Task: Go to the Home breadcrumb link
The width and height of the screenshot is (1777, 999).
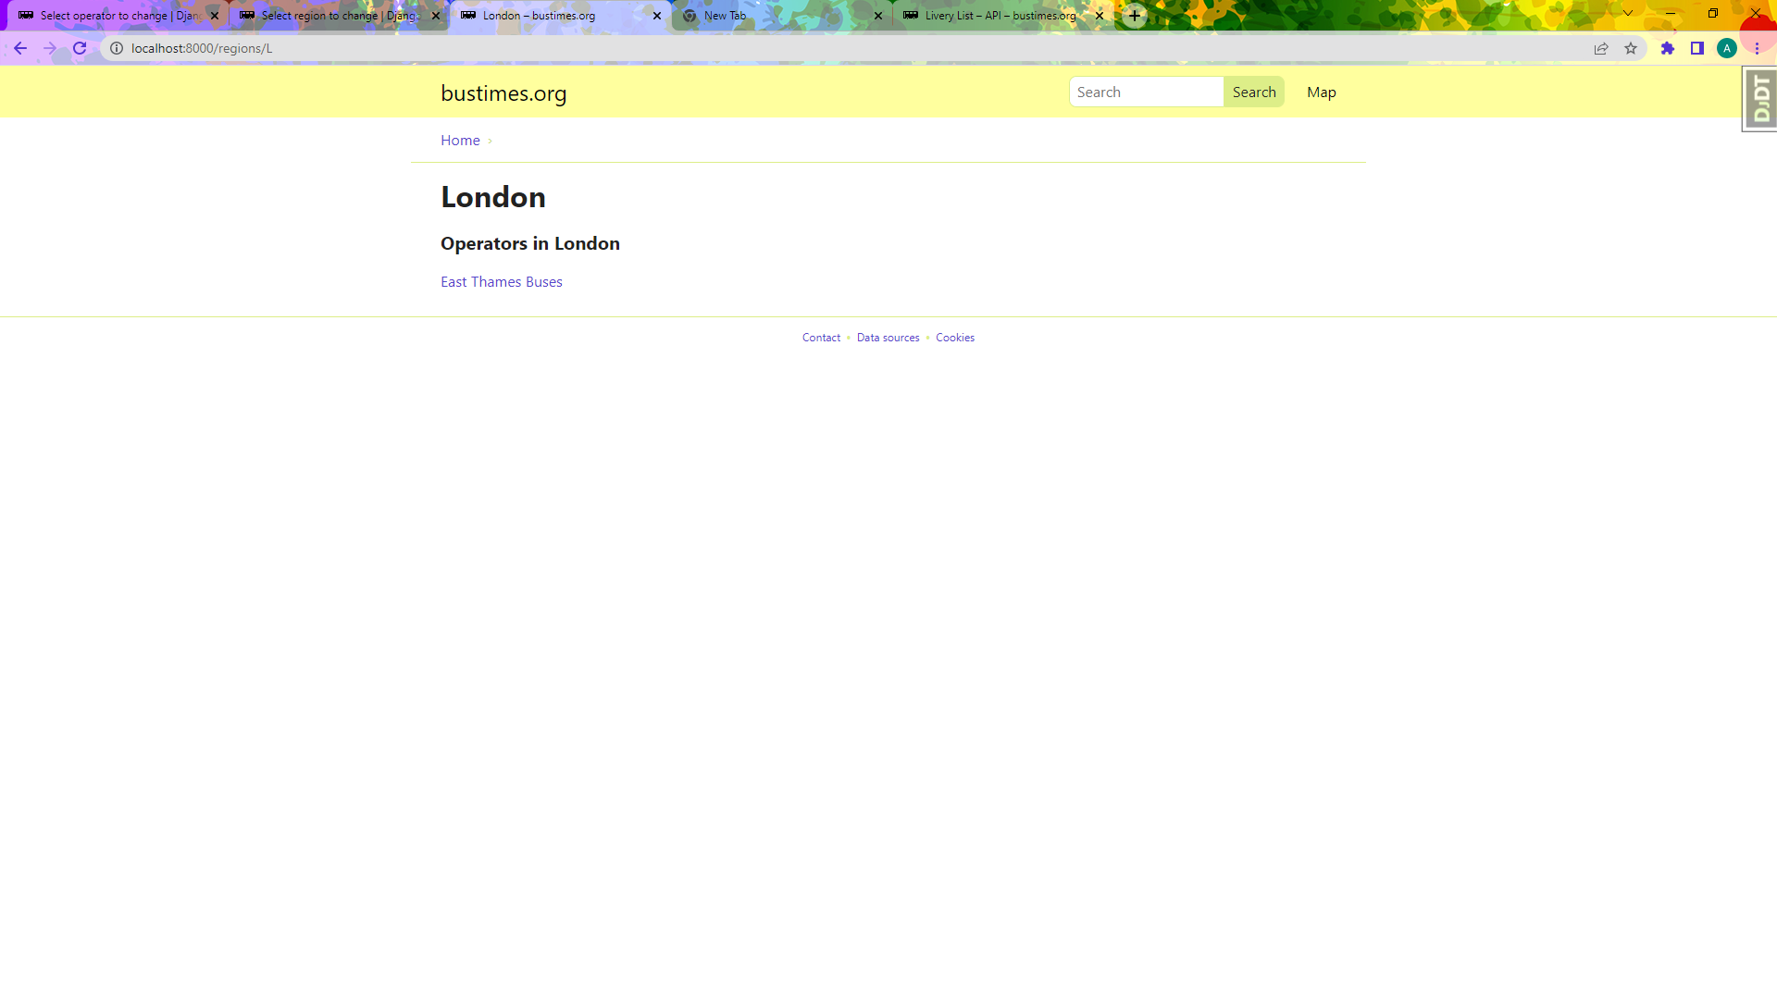Action: click(460, 141)
